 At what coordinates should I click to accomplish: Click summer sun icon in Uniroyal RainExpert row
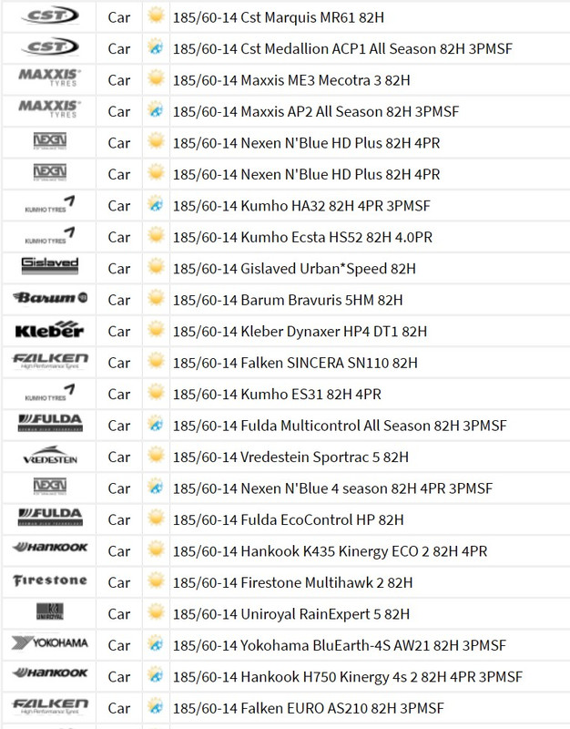156,612
